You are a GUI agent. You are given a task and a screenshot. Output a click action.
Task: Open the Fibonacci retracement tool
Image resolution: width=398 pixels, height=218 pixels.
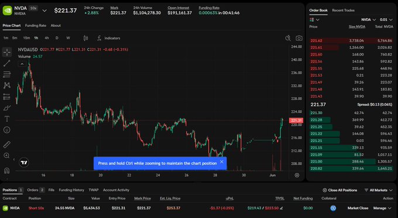point(7,74)
